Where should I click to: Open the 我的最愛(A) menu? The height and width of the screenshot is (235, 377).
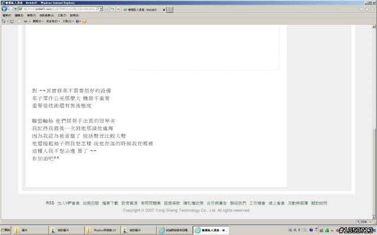(x=47, y=15)
